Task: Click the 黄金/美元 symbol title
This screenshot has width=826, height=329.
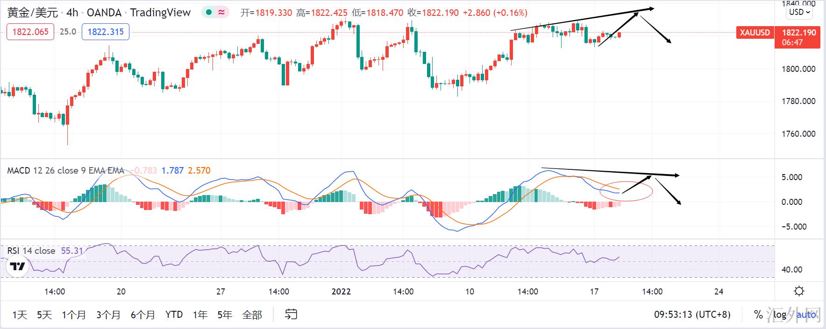Action: coord(33,13)
